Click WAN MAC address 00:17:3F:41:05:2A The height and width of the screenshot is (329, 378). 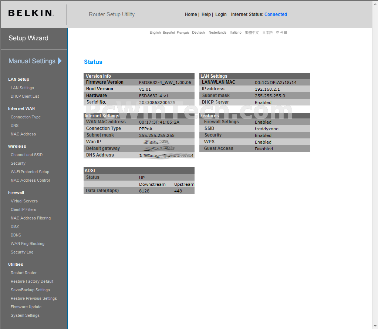[x=159, y=122]
